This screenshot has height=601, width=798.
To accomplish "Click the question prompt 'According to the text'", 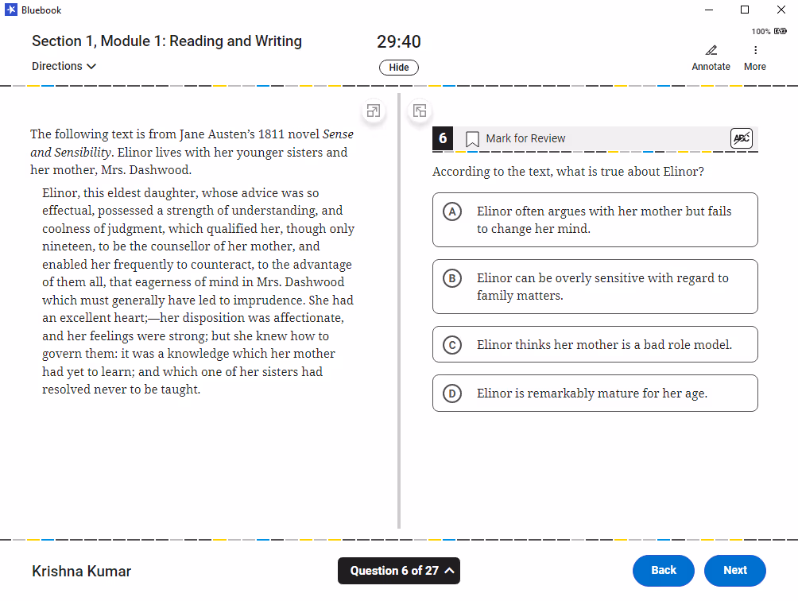I will pyautogui.click(x=568, y=172).
